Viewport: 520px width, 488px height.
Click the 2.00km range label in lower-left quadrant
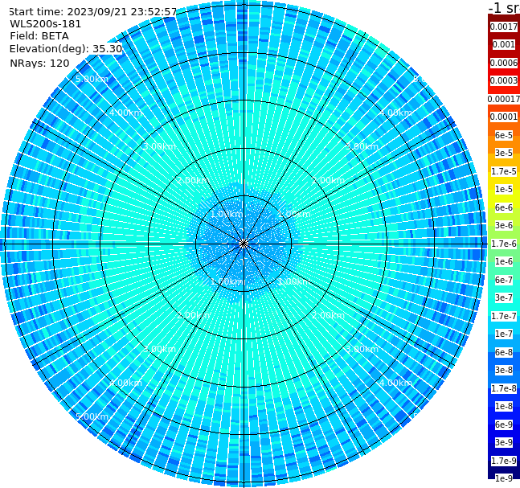pos(193,315)
